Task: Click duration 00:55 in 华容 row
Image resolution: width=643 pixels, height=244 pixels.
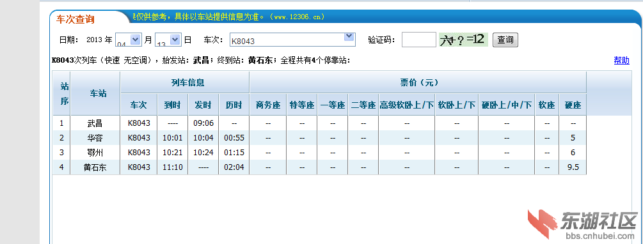Action: click(x=234, y=138)
